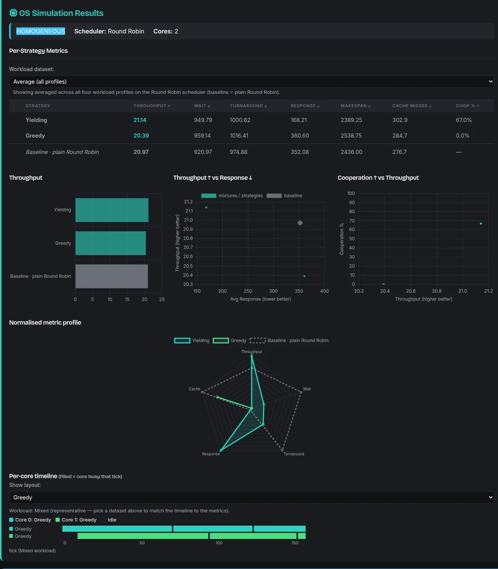
Task: Click the Greedy bar in Throughput chart
Action: 111,243
